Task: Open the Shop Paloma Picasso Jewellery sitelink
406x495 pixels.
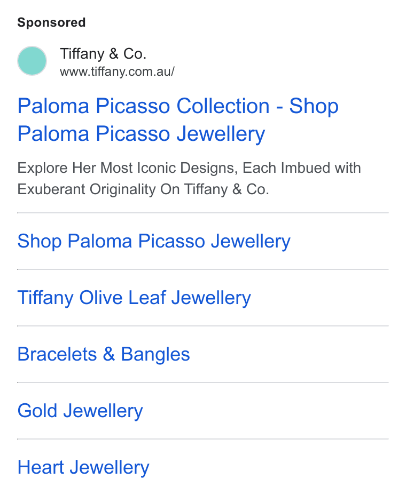Action: 154,241
